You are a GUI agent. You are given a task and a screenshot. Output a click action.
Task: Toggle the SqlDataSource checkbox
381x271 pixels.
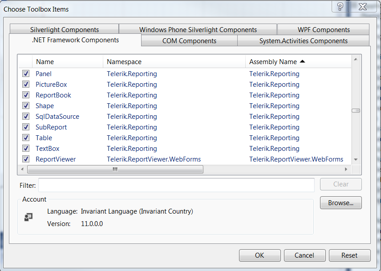point(26,117)
